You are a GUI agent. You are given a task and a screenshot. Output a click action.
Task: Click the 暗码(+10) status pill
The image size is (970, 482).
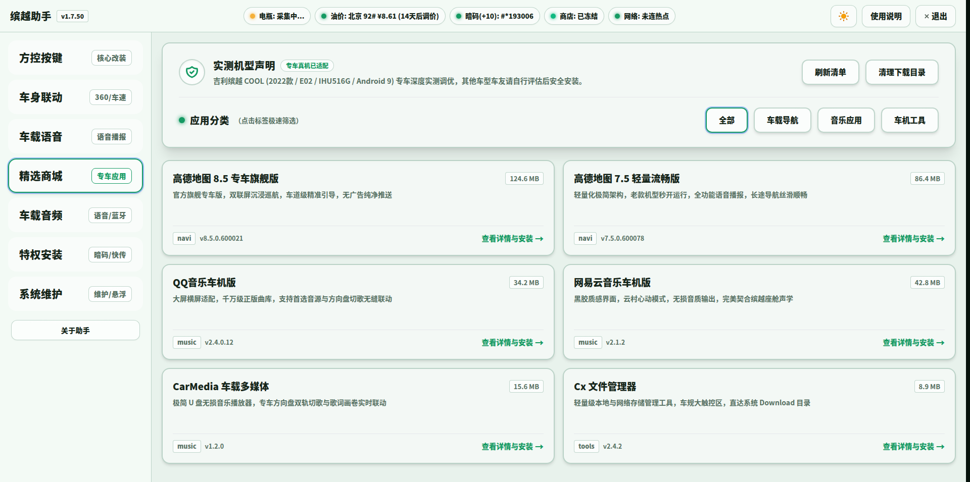pos(495,16)
